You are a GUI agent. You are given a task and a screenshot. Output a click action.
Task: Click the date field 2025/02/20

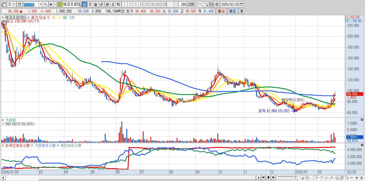230,4
